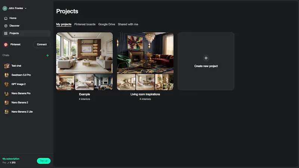The height and width of the screenshot is (168, 299).
Task: Go to Home in the sidebar
Action: pos(26,18)
